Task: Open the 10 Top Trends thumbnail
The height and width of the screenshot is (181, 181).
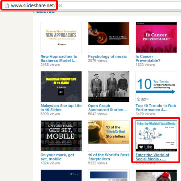Action: click(156, 87)
